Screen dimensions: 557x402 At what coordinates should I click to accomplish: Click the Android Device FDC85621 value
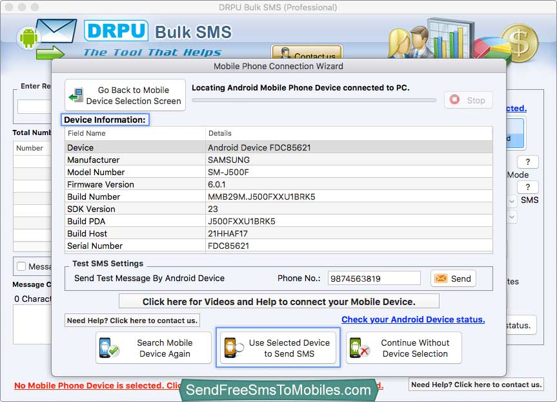[259, 147]
